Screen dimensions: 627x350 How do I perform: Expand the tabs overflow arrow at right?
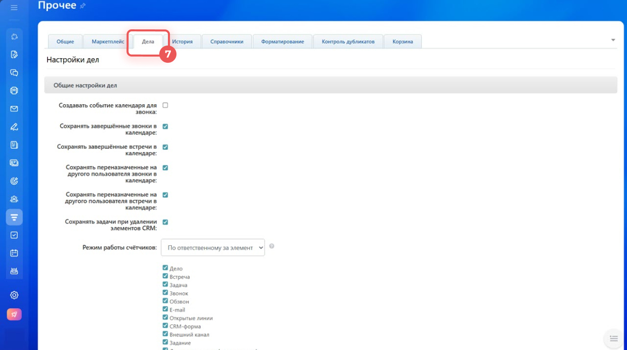pyautogui.click(x=613, y=40)
